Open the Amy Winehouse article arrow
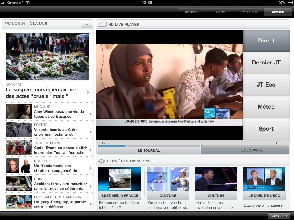 90,114
